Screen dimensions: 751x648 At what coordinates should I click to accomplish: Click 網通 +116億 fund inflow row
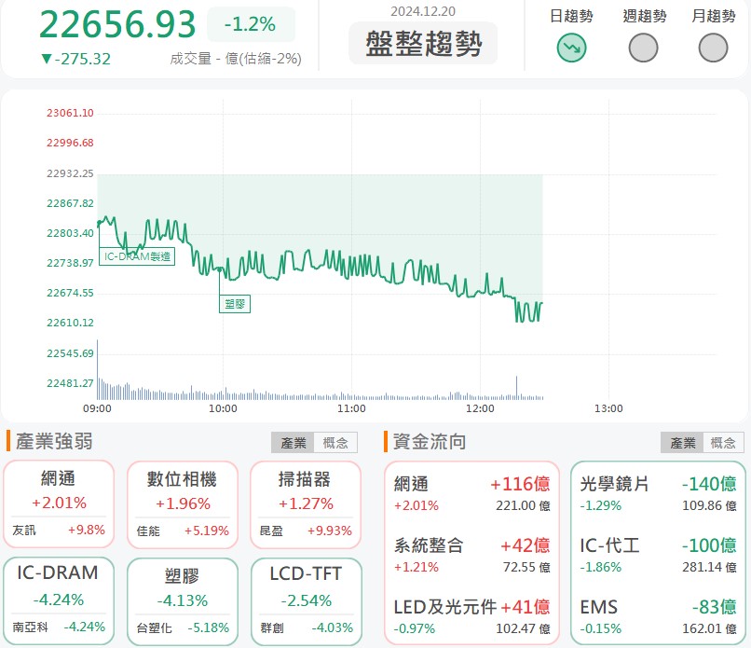471,493
